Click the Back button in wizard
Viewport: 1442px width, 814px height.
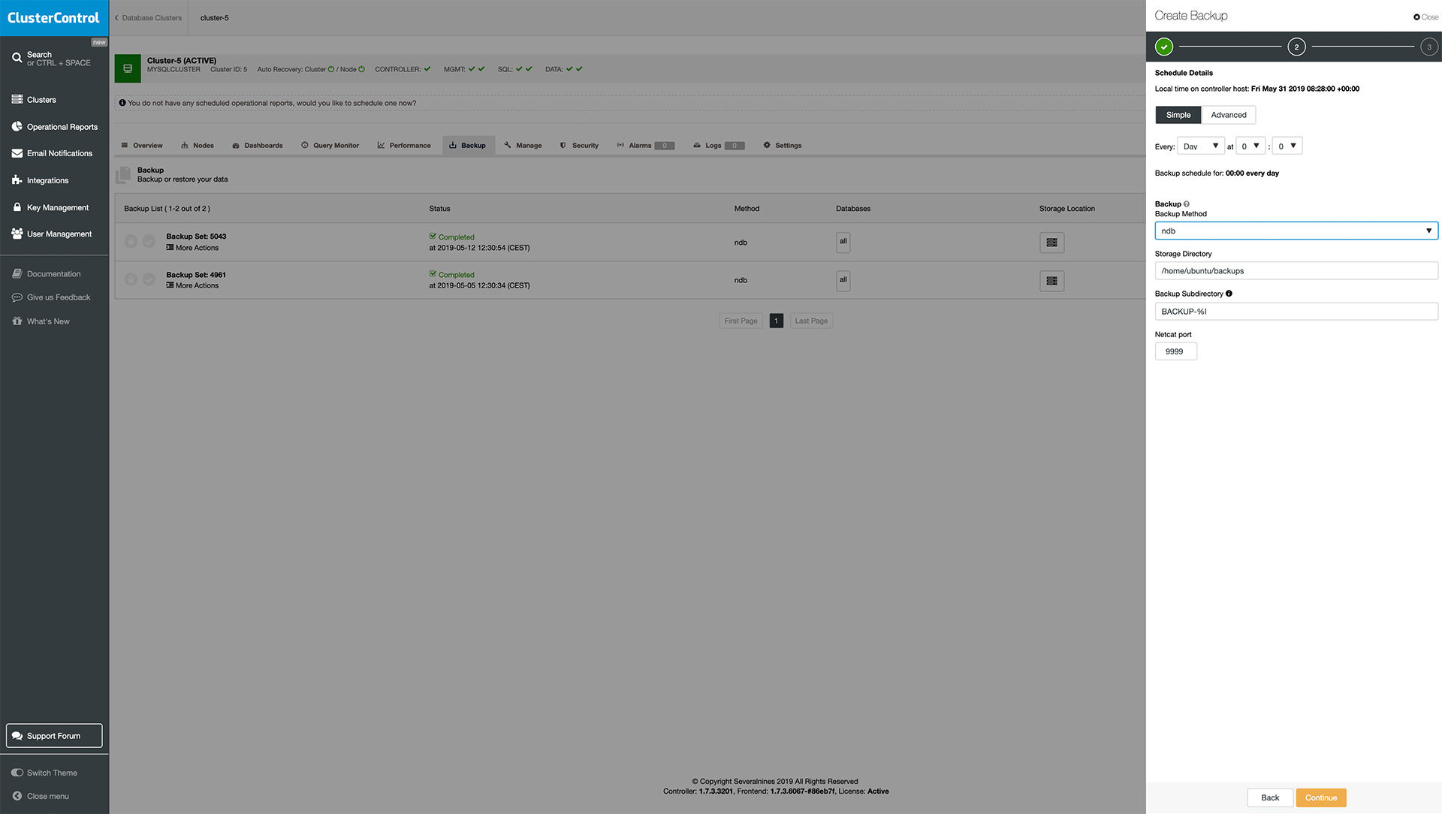tap(1269, 797)
